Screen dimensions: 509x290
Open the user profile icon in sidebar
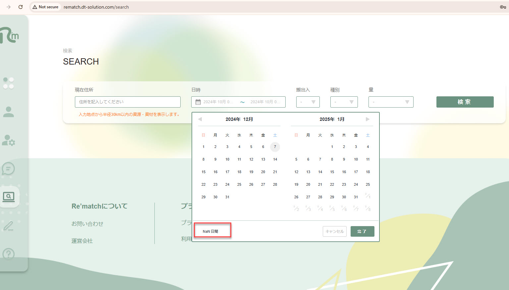tap(8, 112)
